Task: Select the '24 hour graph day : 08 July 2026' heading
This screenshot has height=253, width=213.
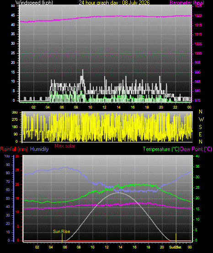Action: pos(114,3)
